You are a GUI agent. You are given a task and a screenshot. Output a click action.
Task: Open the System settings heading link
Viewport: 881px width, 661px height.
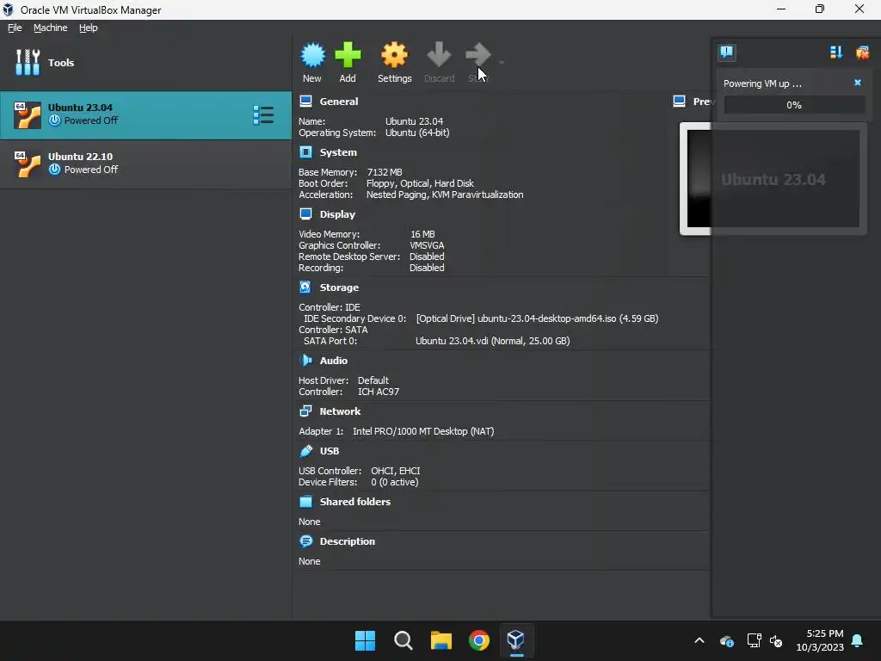point(338,152)
